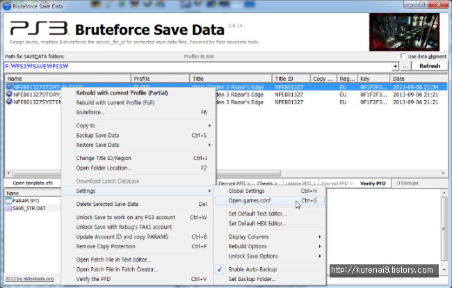
Task: Choose Rebuild with current Profile (Full)
Action: click(115, 103)
